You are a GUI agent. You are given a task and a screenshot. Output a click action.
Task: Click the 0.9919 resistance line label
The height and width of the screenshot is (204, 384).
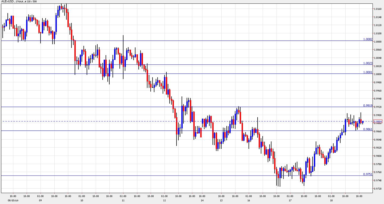(367, 105)
